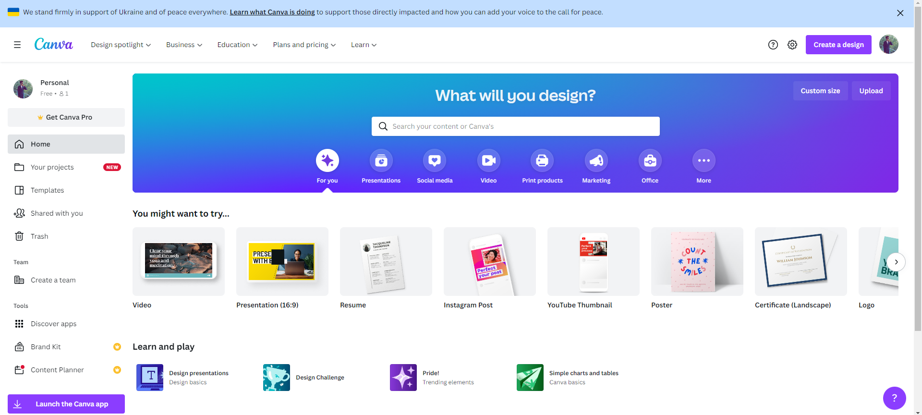Click the Canva logo
Viewport: 922px width, 415px height.
click(x=54, y=44)
